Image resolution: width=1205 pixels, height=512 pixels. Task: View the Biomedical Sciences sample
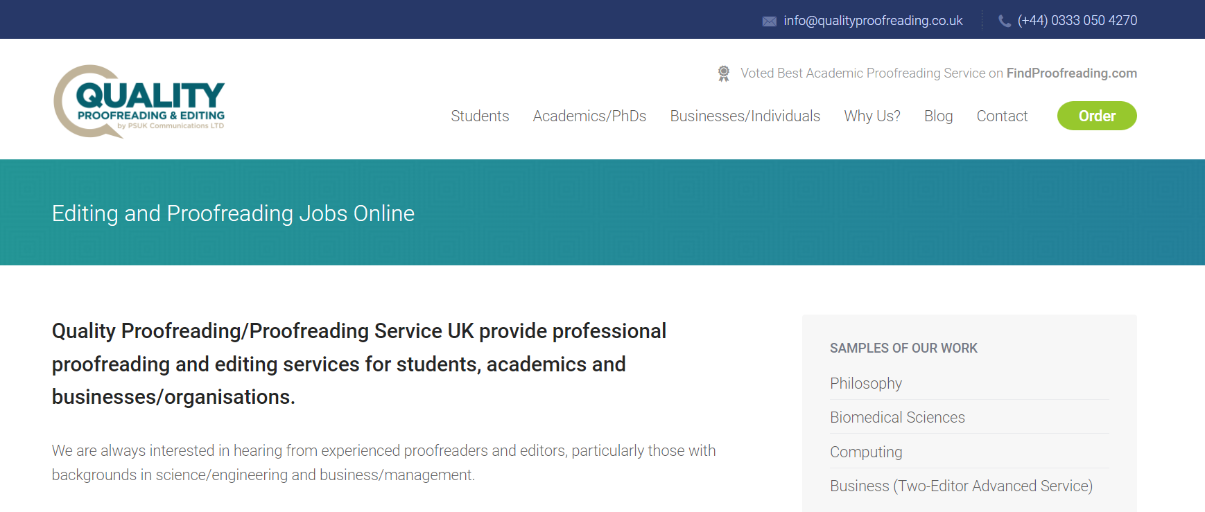[897, 417]
